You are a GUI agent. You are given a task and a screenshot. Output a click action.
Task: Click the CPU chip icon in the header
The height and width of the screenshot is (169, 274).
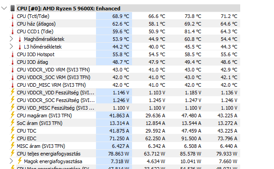coord(13,8)
